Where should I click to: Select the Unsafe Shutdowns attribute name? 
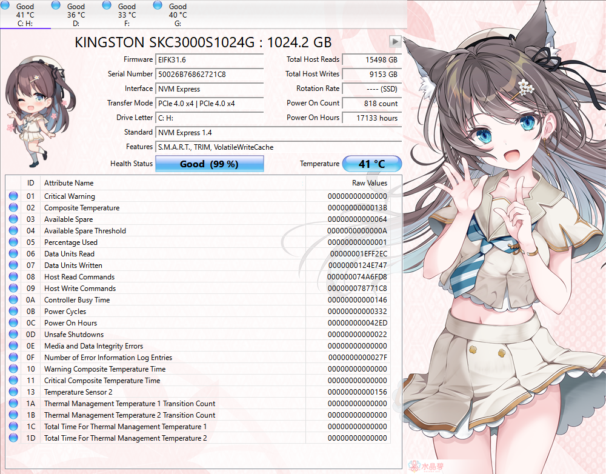click(74, 335)
